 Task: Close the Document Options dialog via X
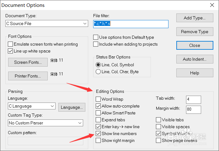211,5
